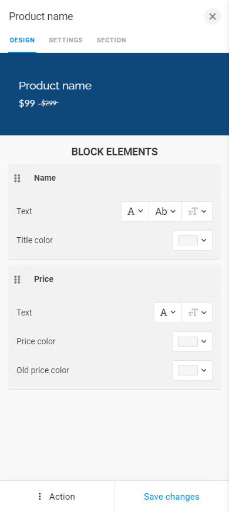This screenshot has height=512, width=229.
Task: Expand the Old price color dropdown
Action: click(x=192, y=370)
